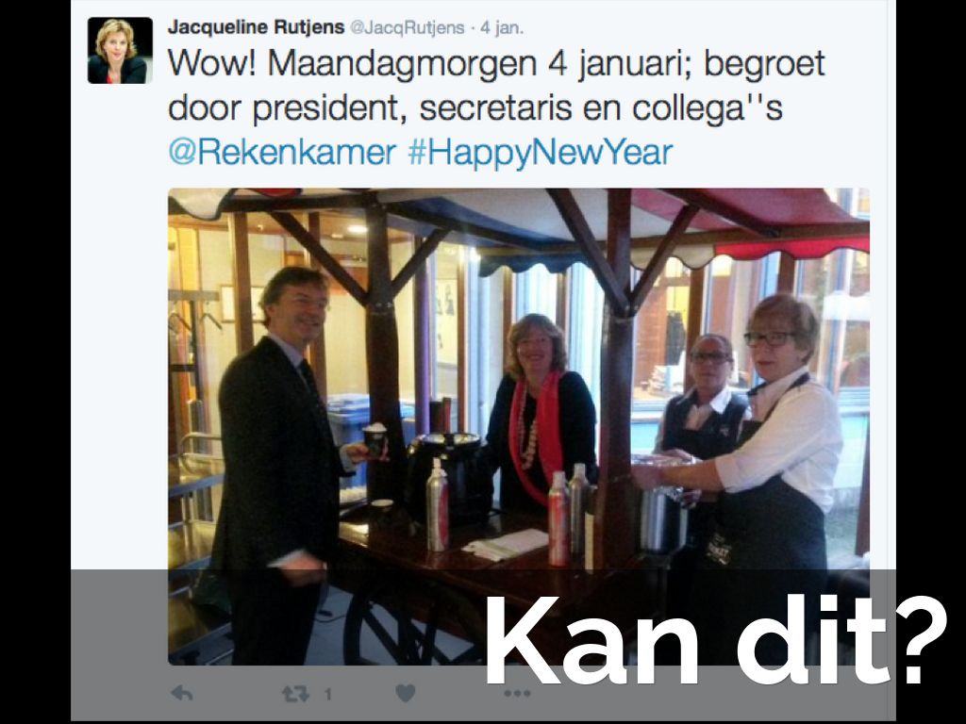Open the three-dots more options icon
Viewport: 966px width, 724px height.
(x=517, y=694)
